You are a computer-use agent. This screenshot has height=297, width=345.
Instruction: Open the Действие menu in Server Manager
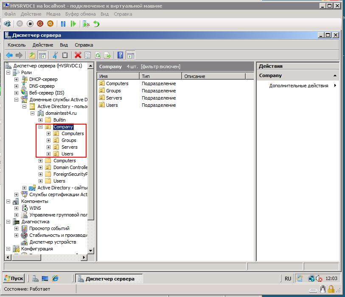click(x=42, y=45)
